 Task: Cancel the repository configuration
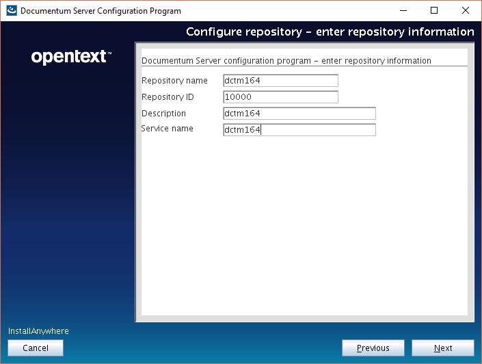click(36, 348)
